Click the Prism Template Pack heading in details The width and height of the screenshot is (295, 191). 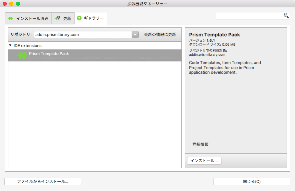pyautogui.click(x=214, y=35)
